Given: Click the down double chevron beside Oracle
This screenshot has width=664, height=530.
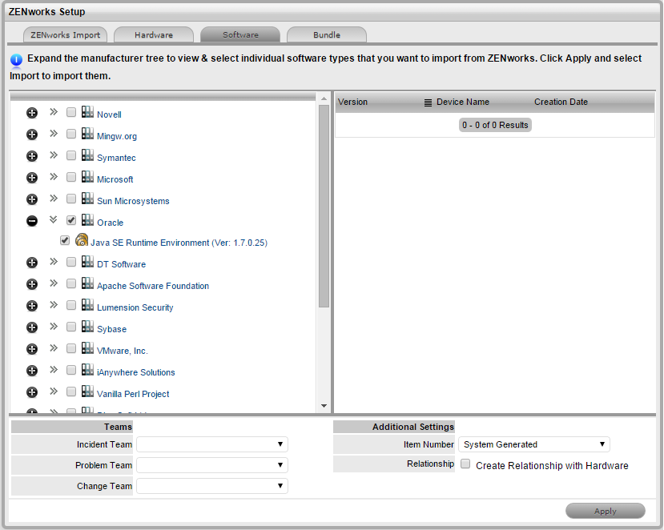Looking at the screenshot, I should (54, 219).
